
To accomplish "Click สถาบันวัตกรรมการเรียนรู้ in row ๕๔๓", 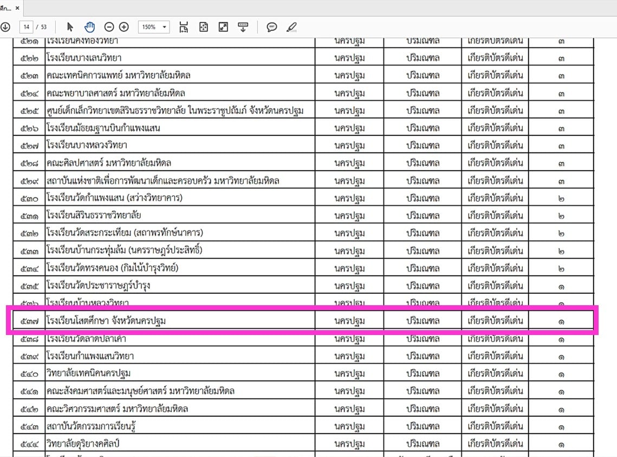I will click(x=91, y=426).
